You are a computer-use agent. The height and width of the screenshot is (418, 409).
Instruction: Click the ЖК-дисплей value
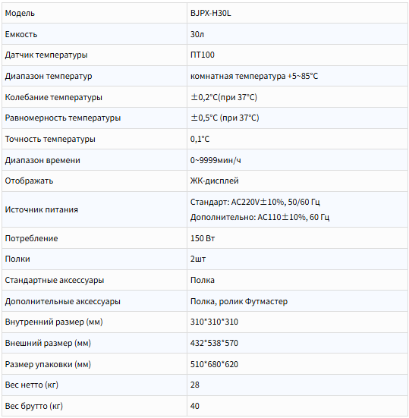[215, 181]
